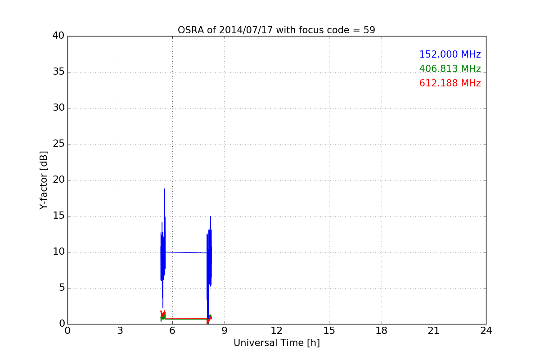Click x-axis tick label 3
The width and height of the screenshot is (540, 360).
120,331
